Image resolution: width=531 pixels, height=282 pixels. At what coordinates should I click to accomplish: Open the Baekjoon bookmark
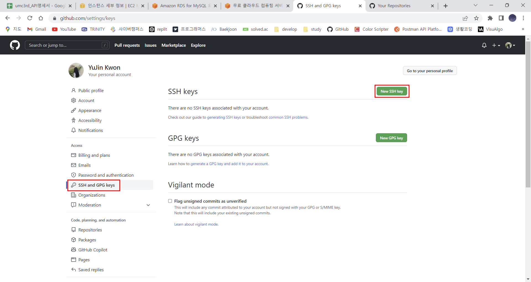pyautogui.click(x=224, y=29)
